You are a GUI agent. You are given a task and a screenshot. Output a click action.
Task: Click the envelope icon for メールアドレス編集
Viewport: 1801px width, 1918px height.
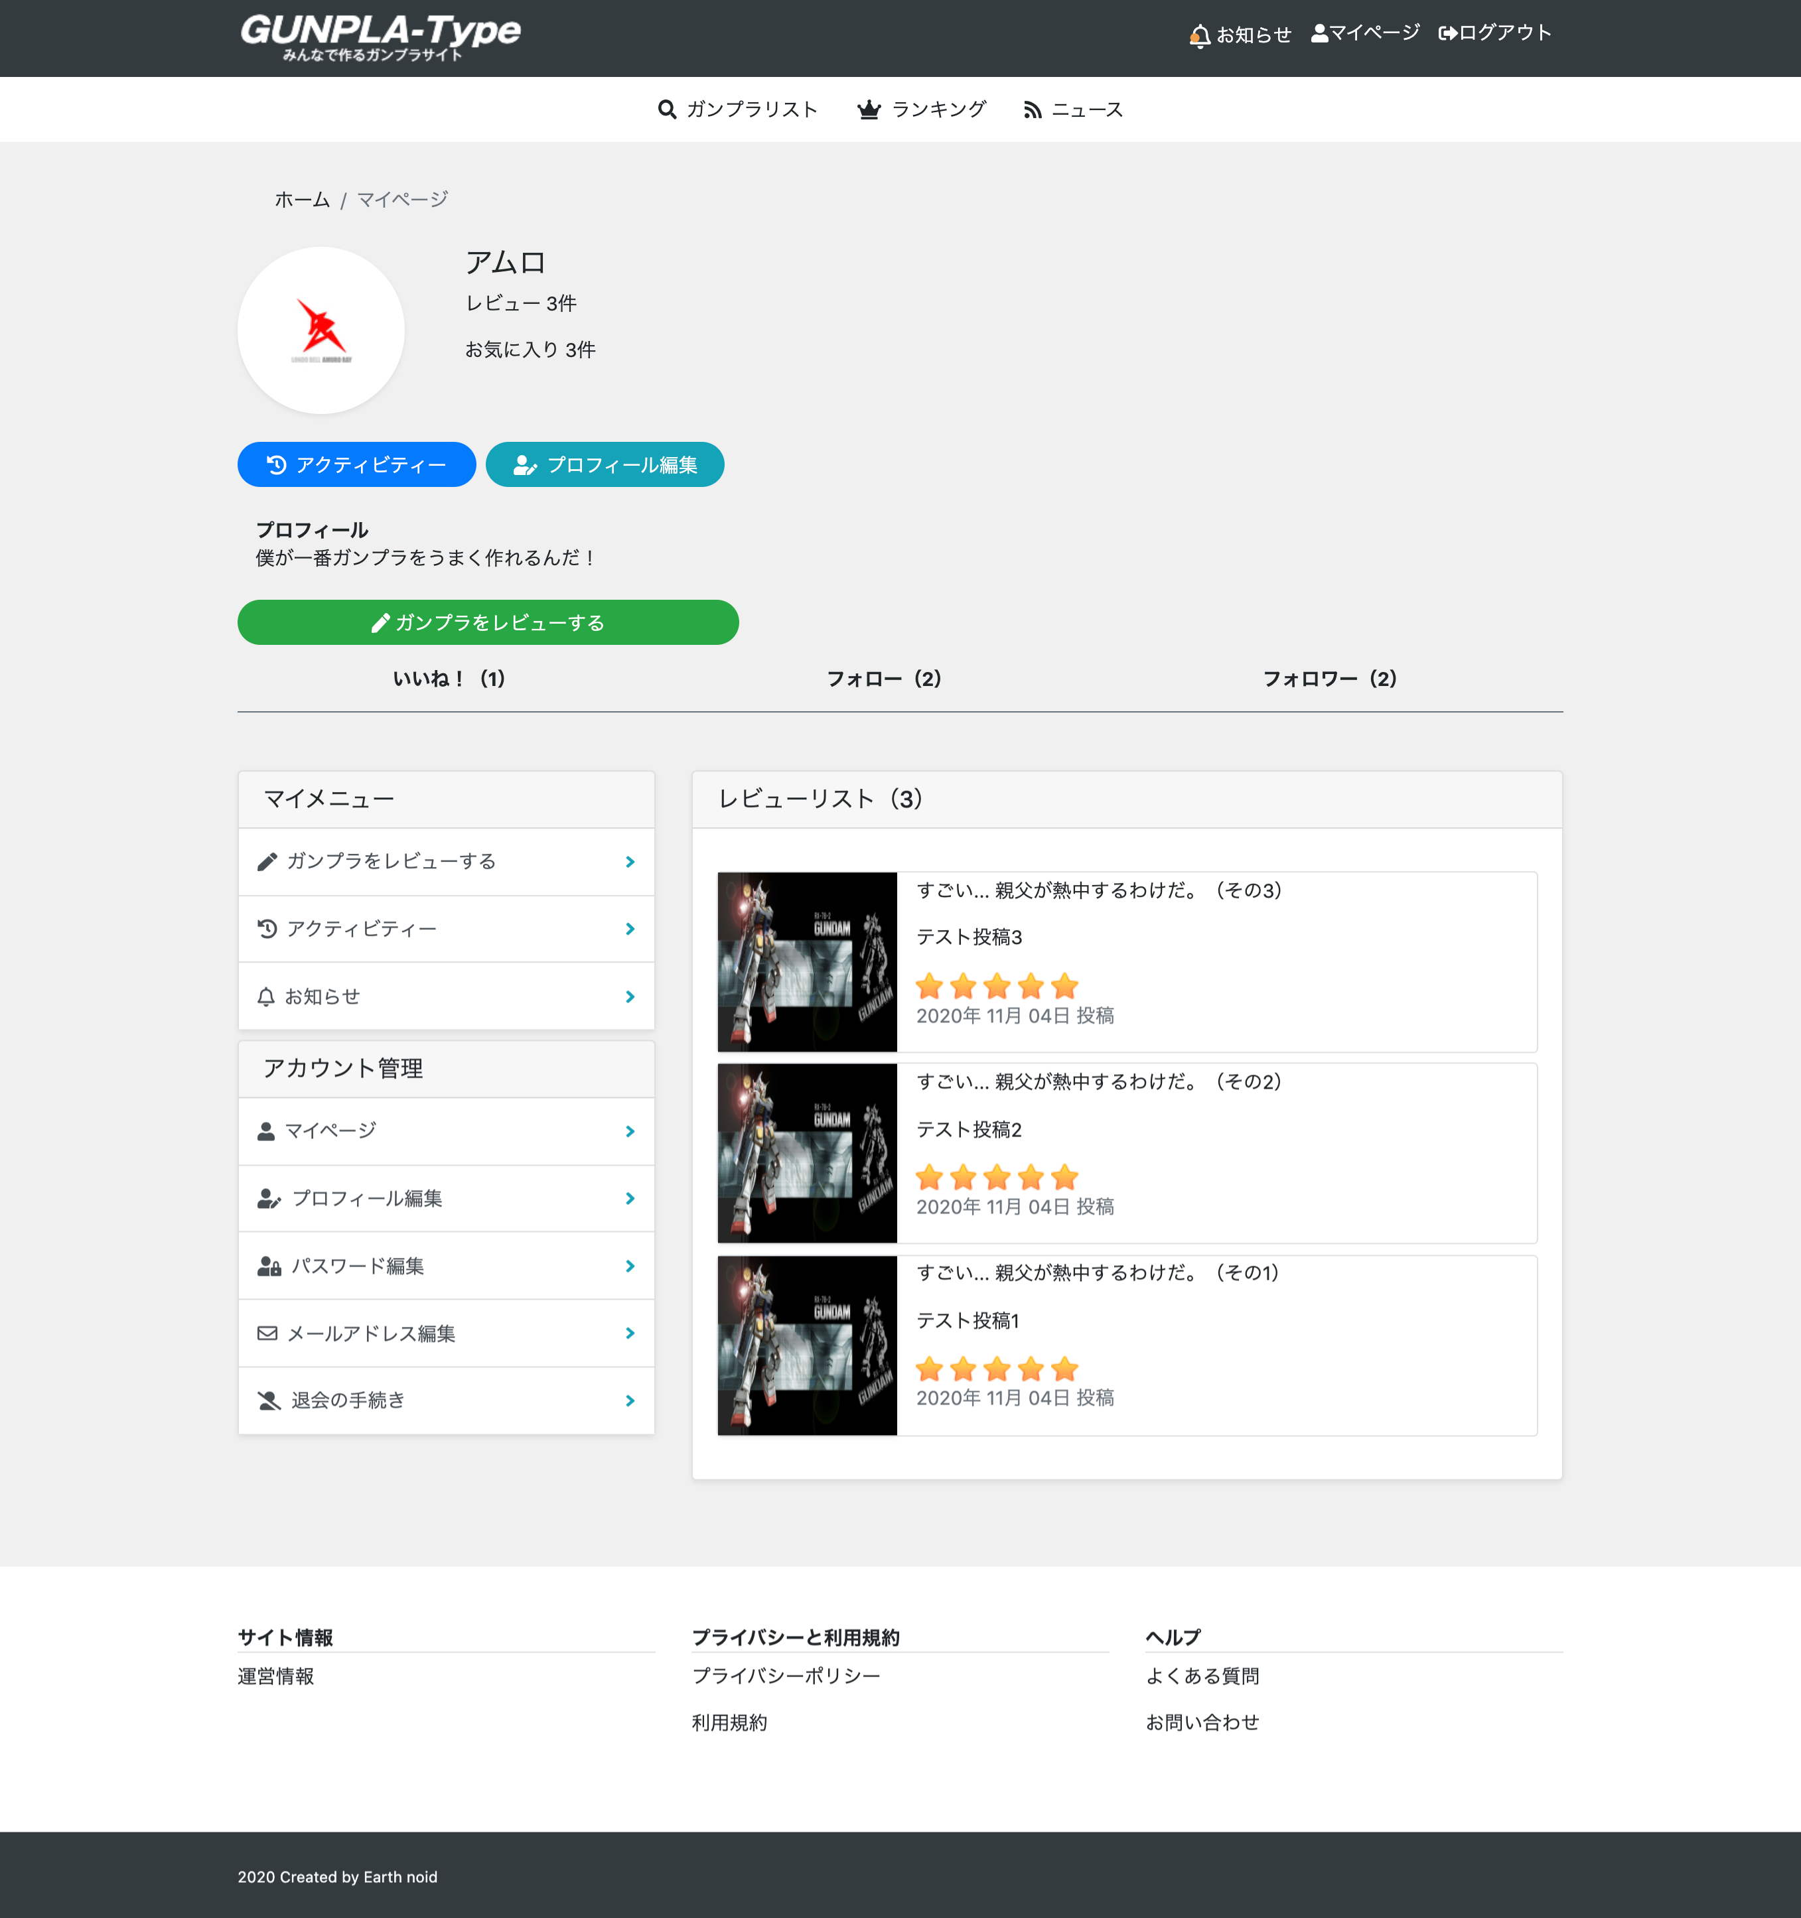(x=267, y=1332)
